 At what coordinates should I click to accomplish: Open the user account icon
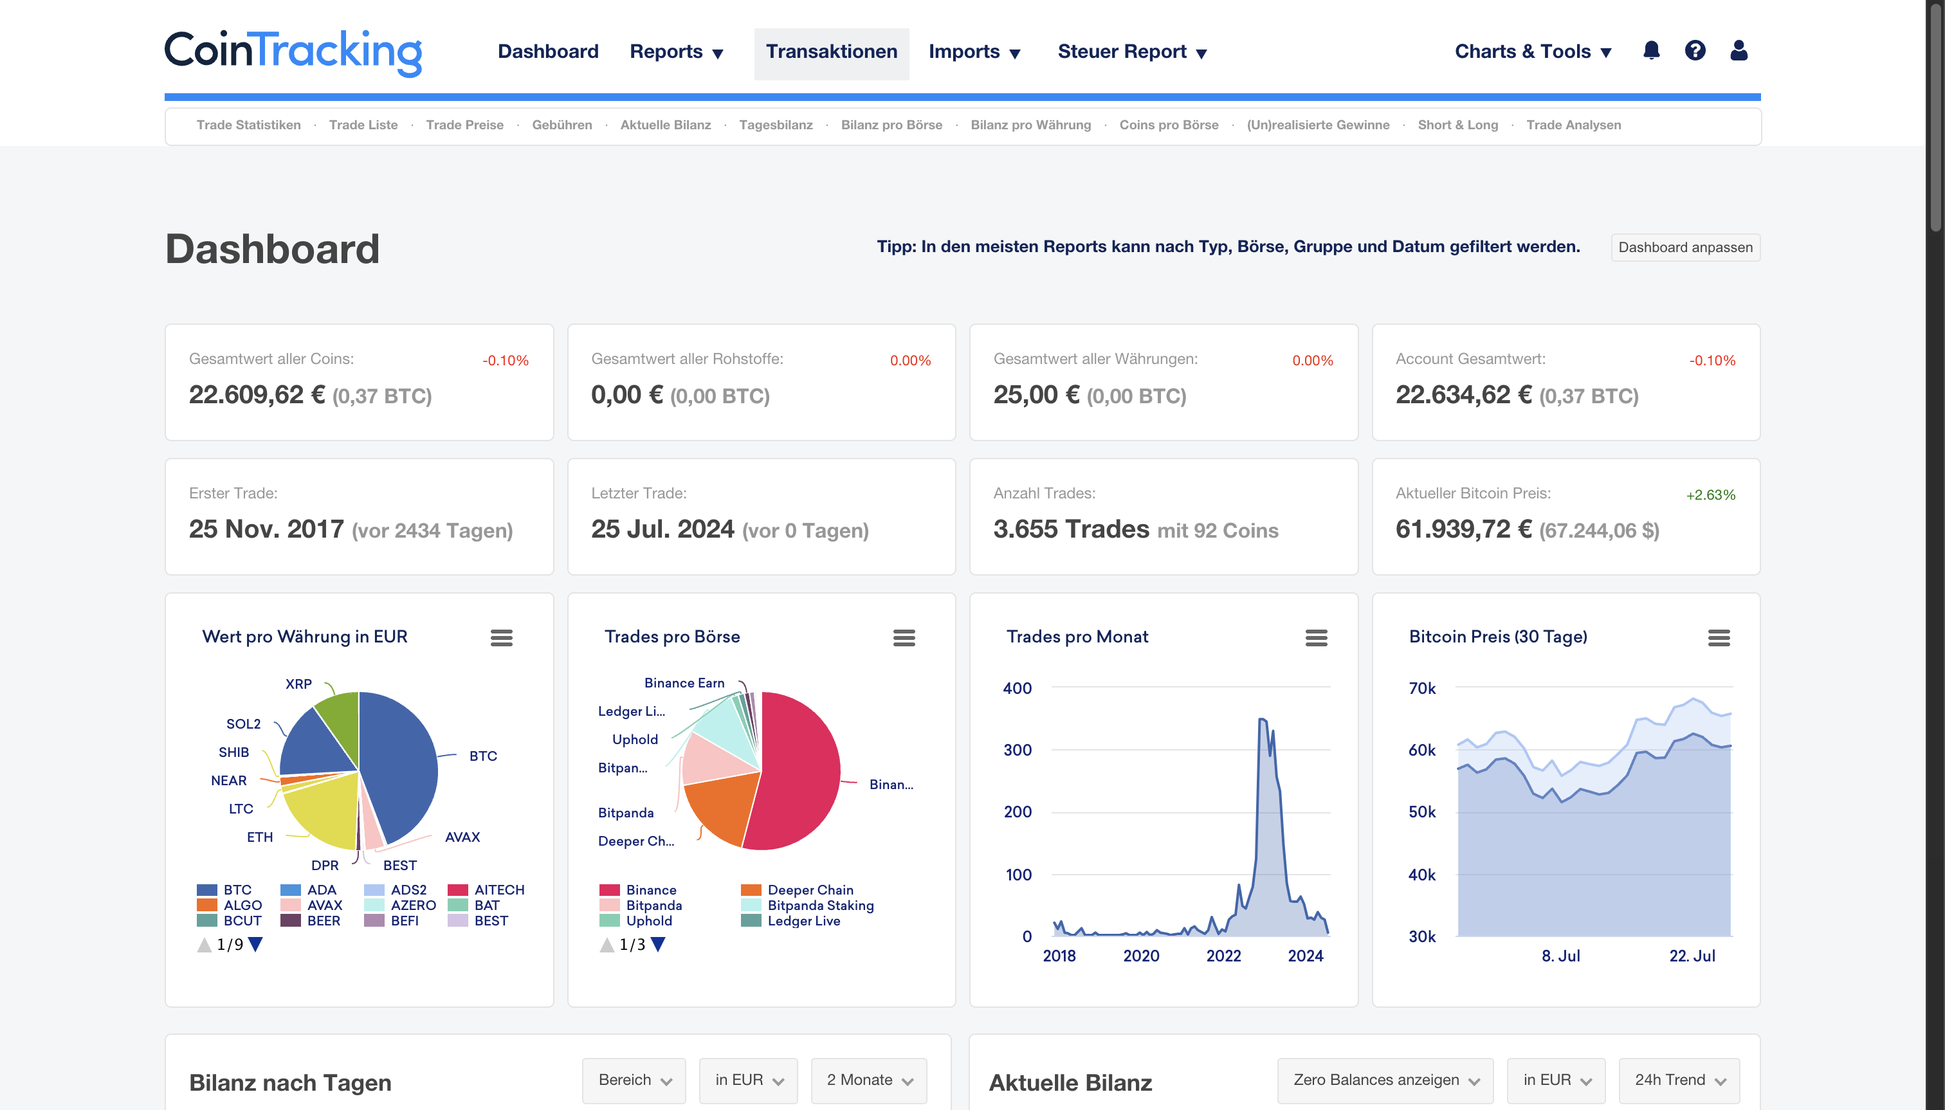tap(1739, 51)
